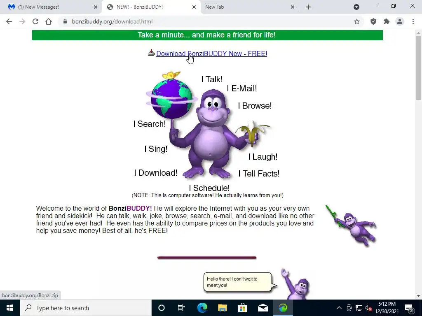Image resolution: width=422 pixels, height=316 pixels.
Task: Click the 'I Sing!' text
Action: (x=156, y=149)
